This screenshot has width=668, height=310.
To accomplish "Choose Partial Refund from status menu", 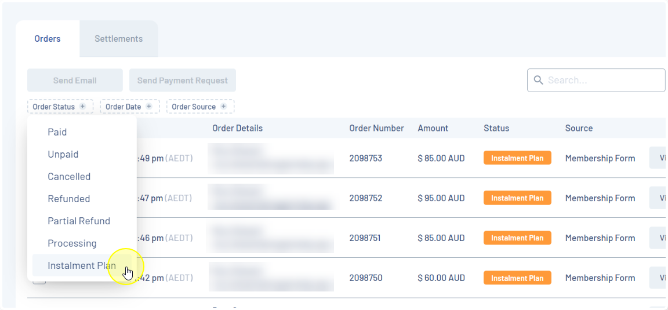I will (82, 221).
